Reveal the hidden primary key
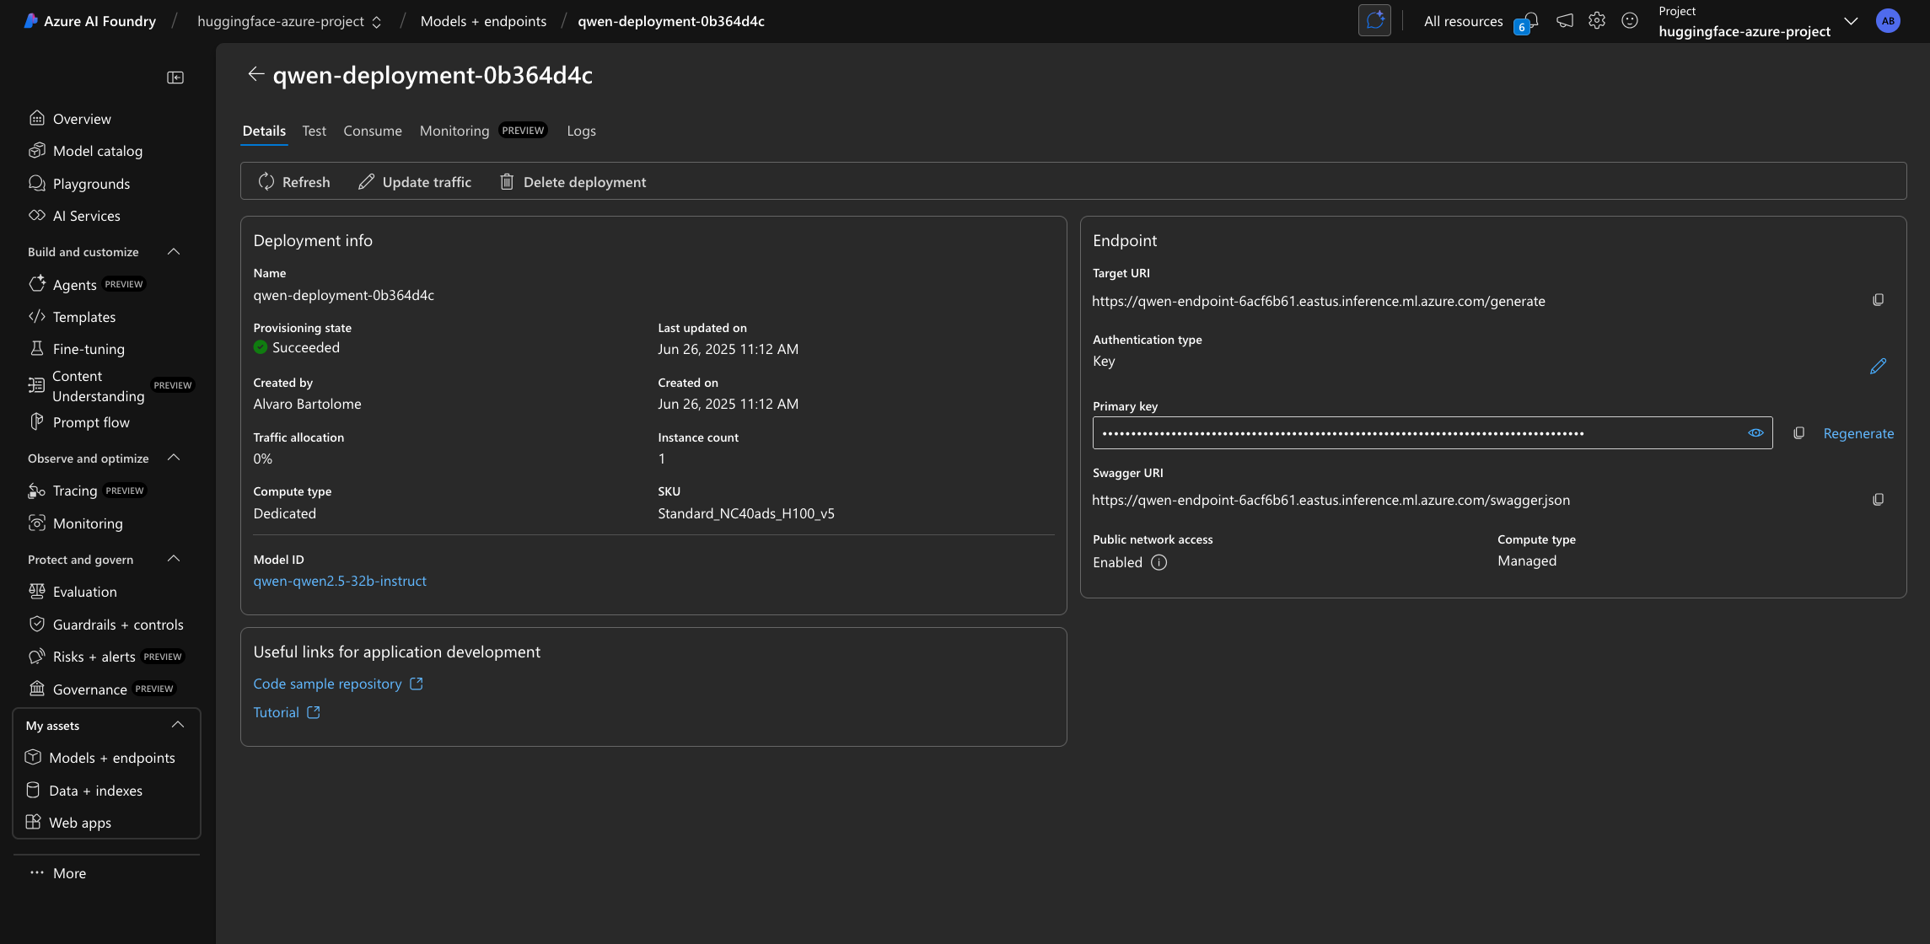This screenshot has height=944, width=1930. (1756, 432)
